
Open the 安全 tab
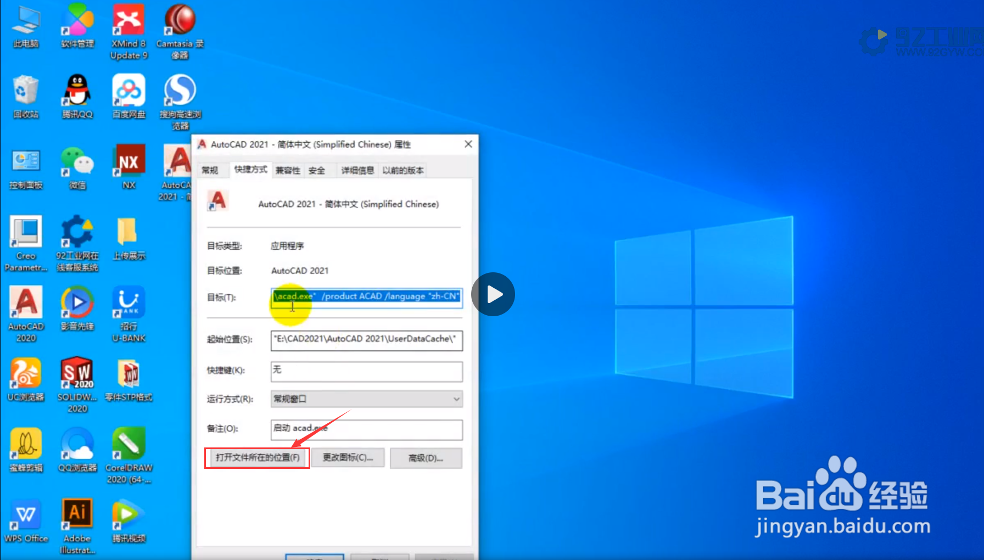[317, 170]
